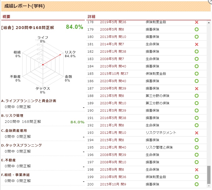The width and height of the screenshot is (212, 190).
Task: Click the correct circle icon for row 183
Action: tap(197, 59)
